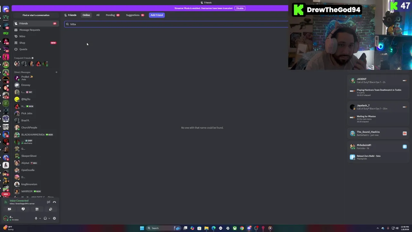412x232 pixels.
Task: Open File Explorer from taskbar
Action: (x=206, y=228)
